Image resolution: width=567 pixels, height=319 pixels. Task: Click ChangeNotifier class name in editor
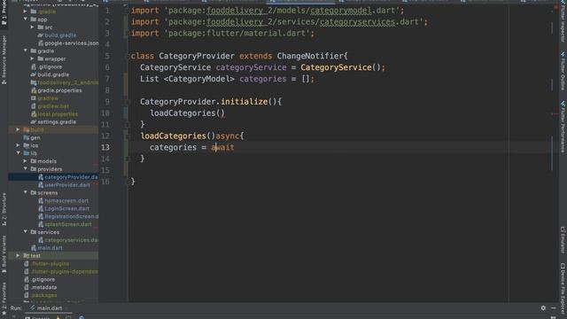pos(310,56)
